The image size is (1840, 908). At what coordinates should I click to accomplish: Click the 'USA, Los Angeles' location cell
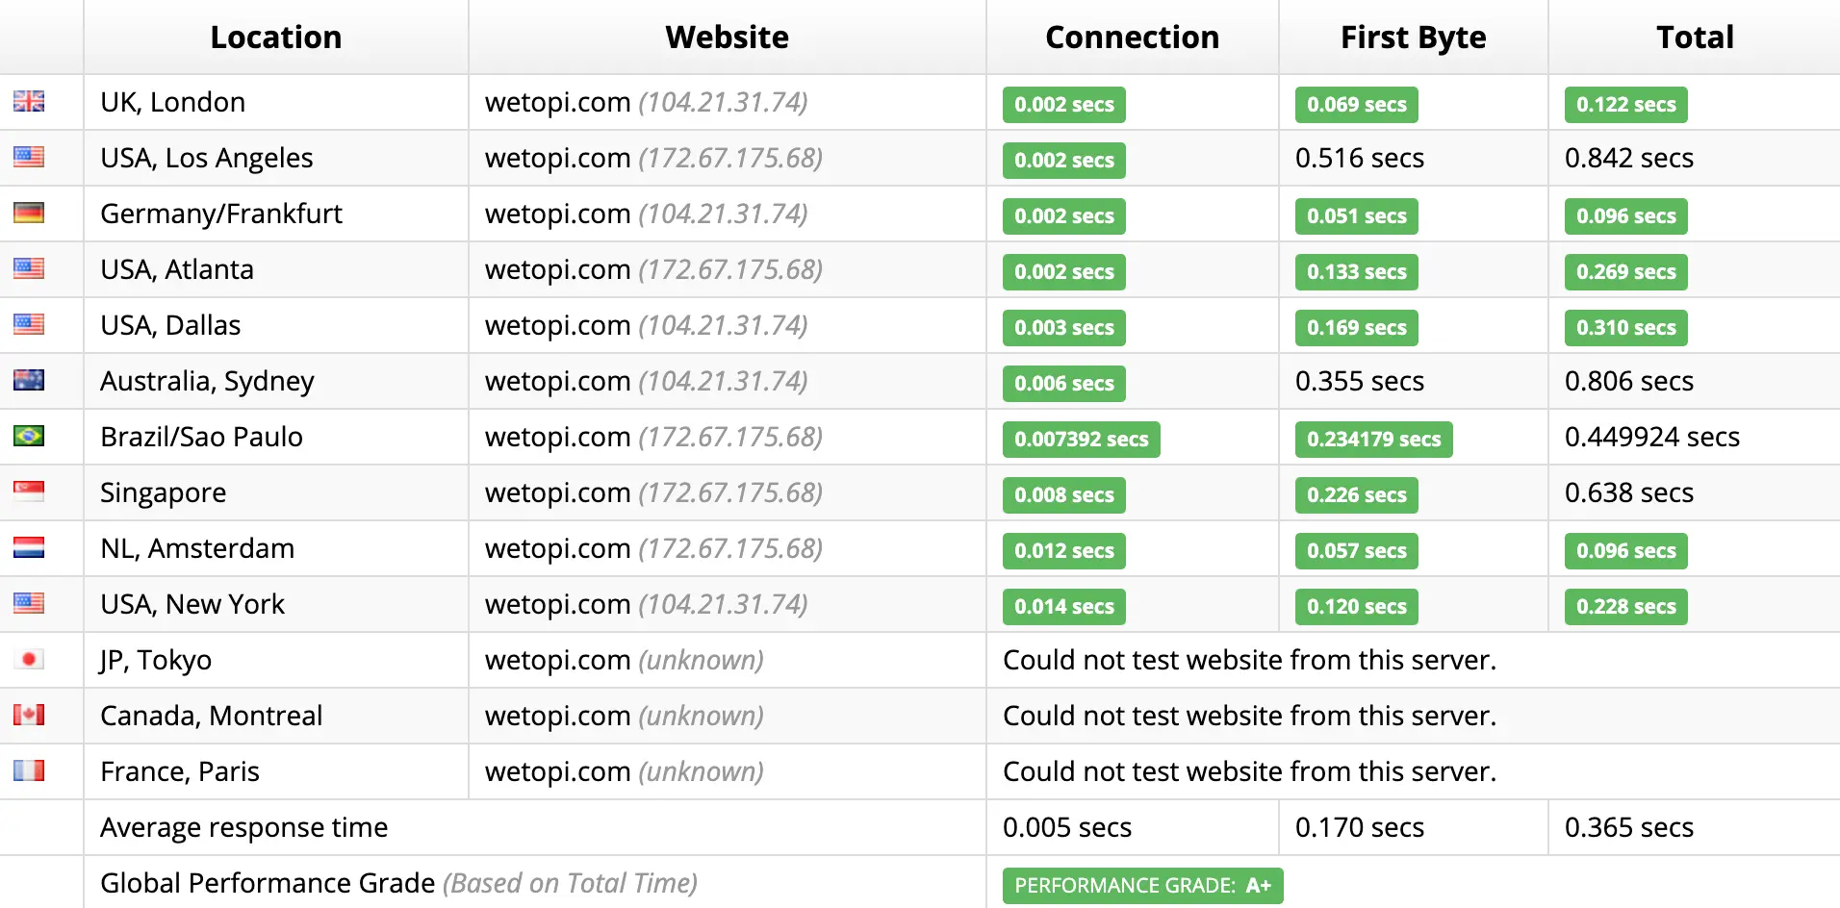pos(276,158)
